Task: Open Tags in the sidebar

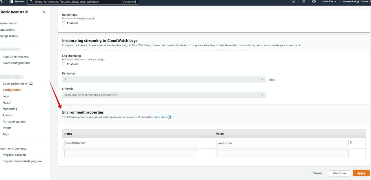Action: [6, 134]
